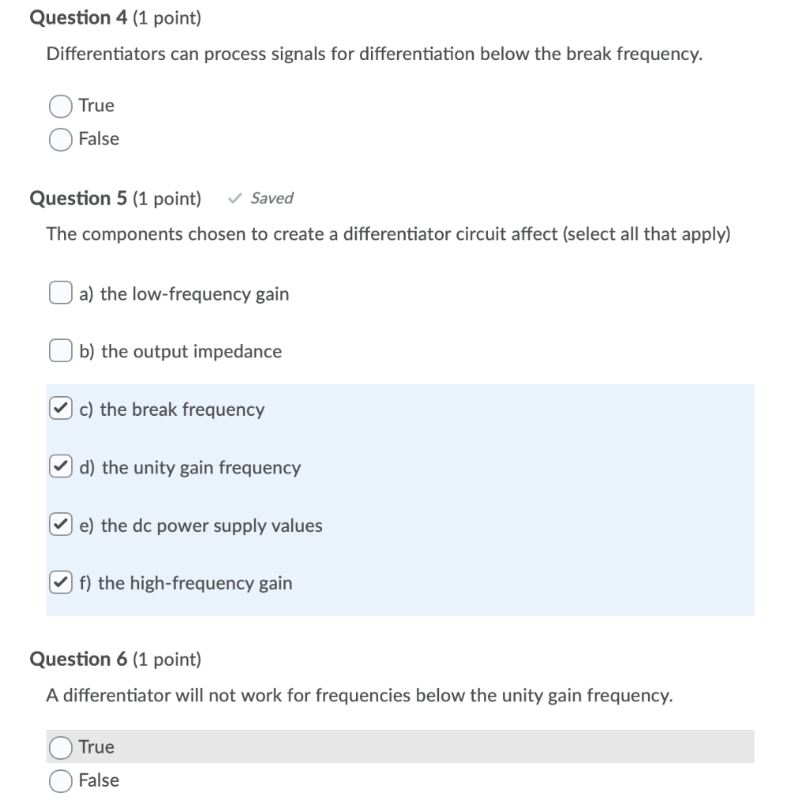Uncheck option f) the high-frequency gain
The image size is (806, 808).
tap(59, 582)
